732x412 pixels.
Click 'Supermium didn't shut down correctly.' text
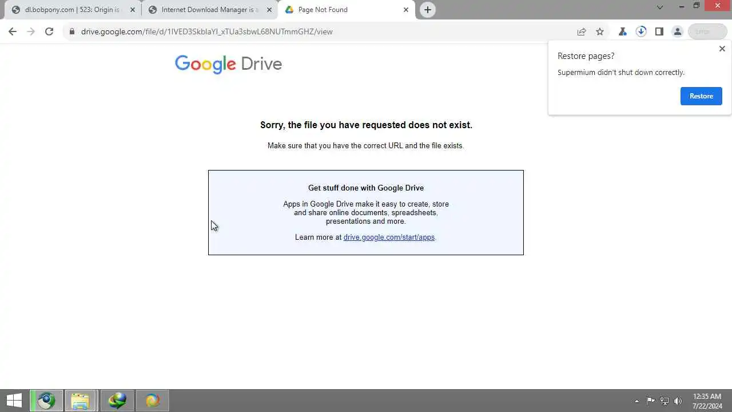point(621,72)
